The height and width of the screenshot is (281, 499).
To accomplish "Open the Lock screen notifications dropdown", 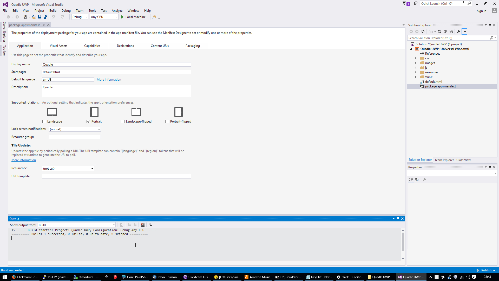I will click(x=99, y=129).
